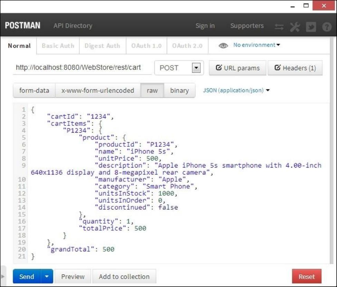Viewport: 337px width, 287px height.
Task: Send the request
Action: pos(27,276)
